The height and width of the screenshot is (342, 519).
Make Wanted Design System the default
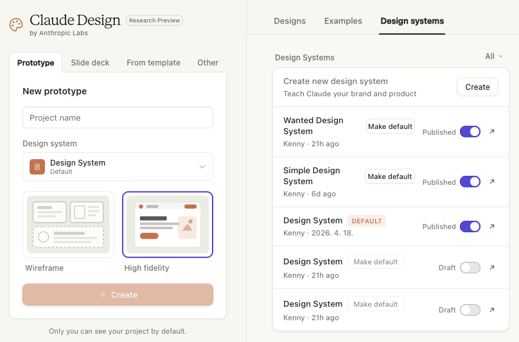coord(390,126)
